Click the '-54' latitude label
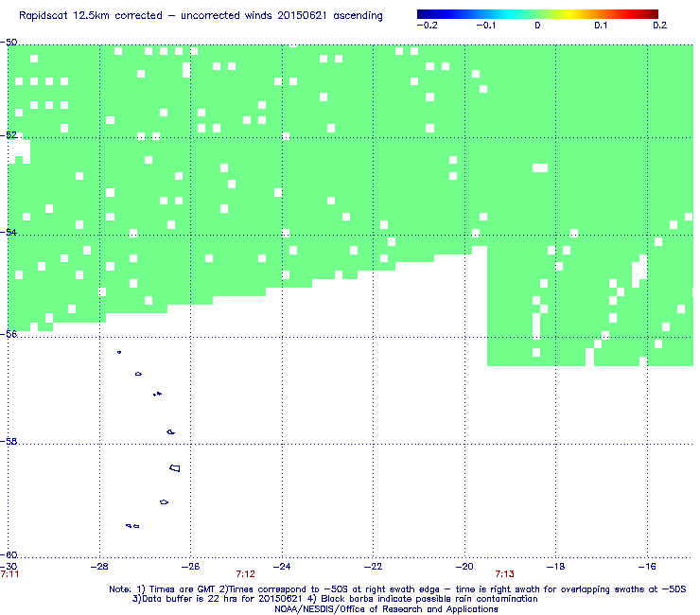 click(x=9, y=232)
